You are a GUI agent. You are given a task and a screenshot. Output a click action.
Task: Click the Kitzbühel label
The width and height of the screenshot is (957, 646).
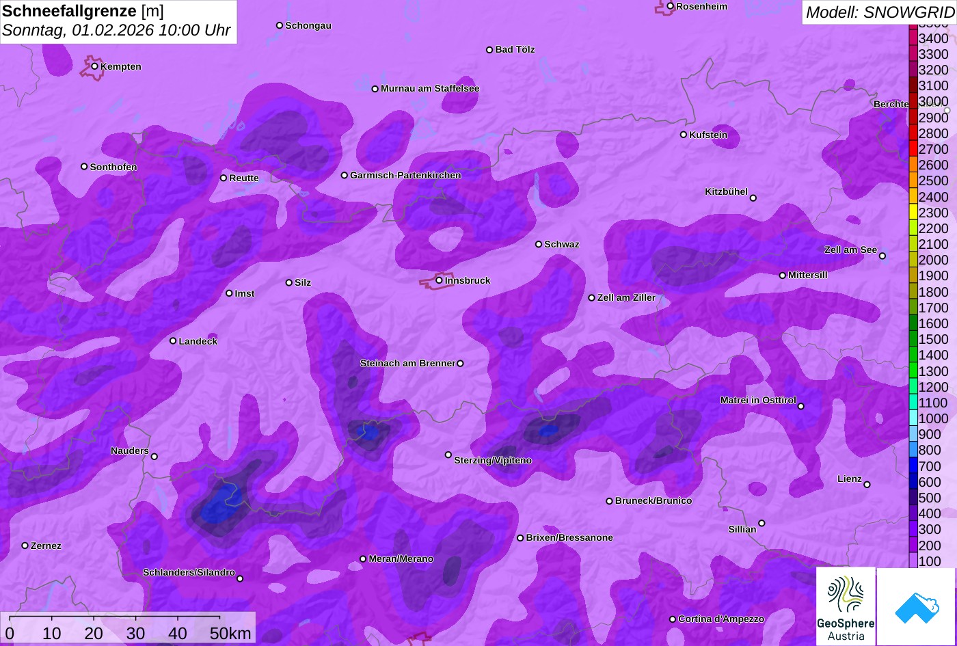click(726, 191)
